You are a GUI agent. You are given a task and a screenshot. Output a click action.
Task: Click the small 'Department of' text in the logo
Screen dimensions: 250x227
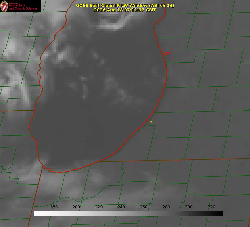point(14,3)
